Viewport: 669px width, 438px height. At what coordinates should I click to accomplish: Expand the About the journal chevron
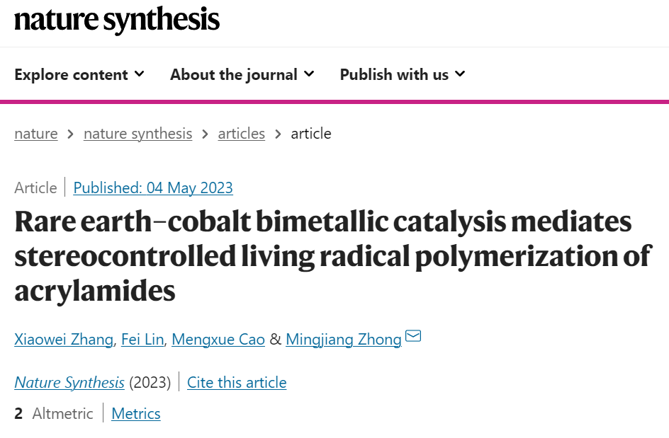(x=309, y=74)
